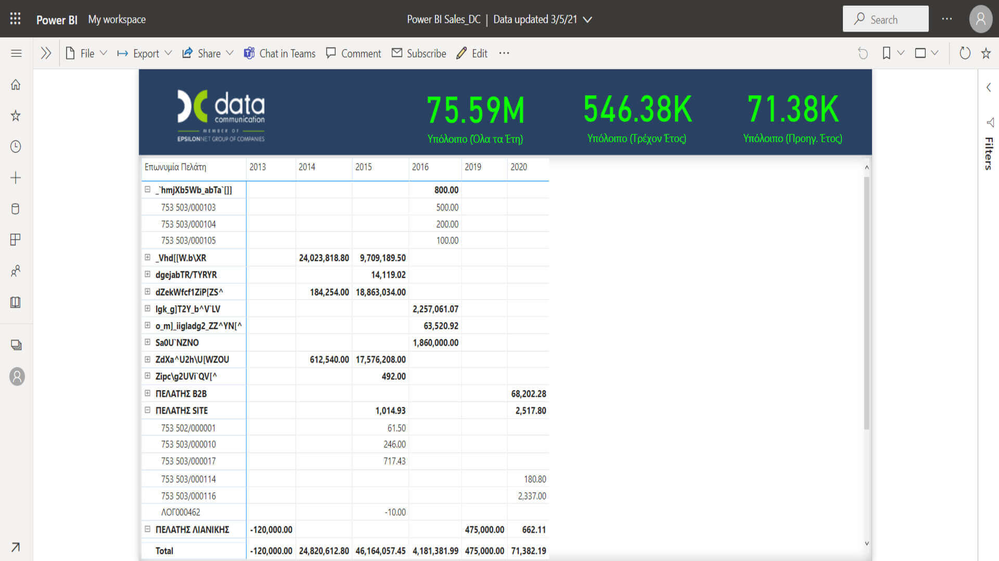Click the scroll up arrow of matrix
Screen dimensions: 999x561
click(x=867, y=167)
